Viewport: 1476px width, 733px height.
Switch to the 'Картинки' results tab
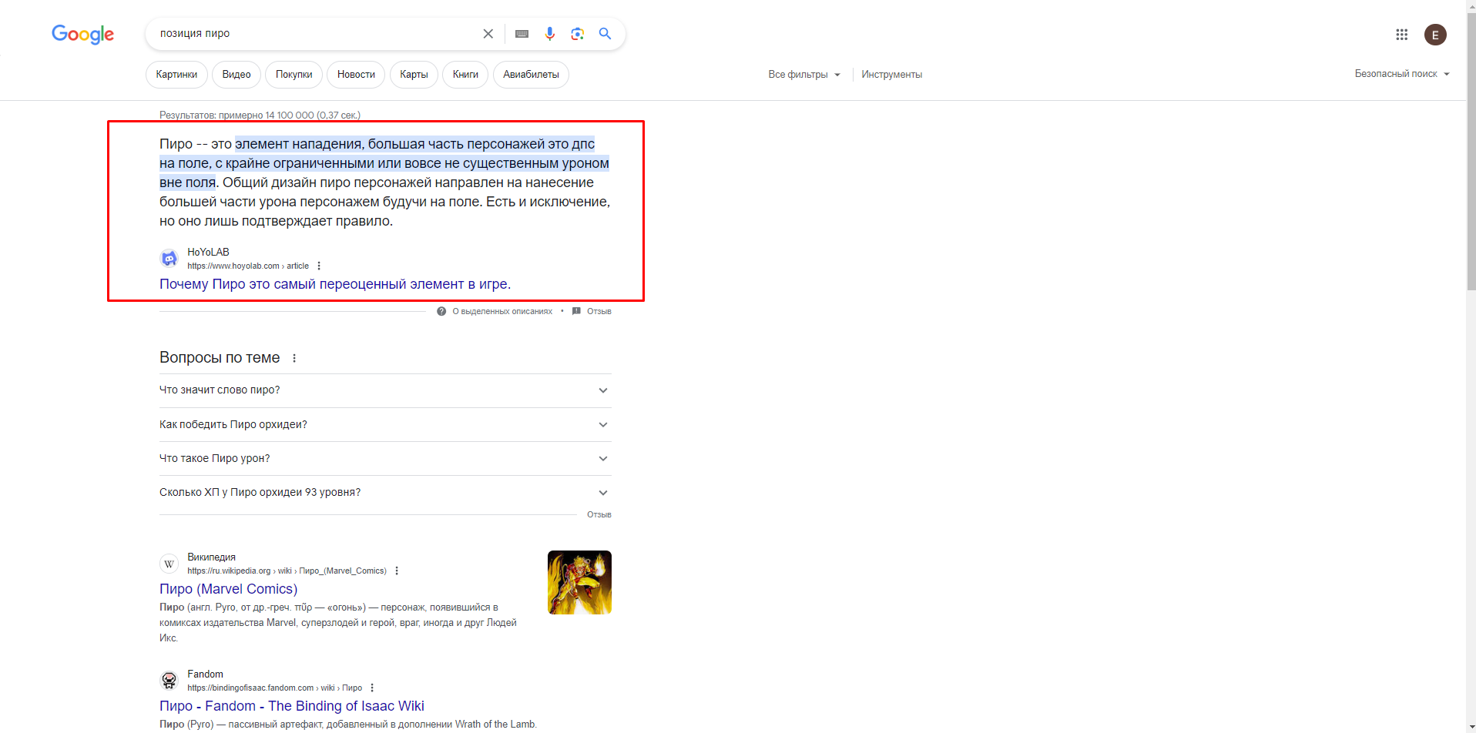[176, 74]
